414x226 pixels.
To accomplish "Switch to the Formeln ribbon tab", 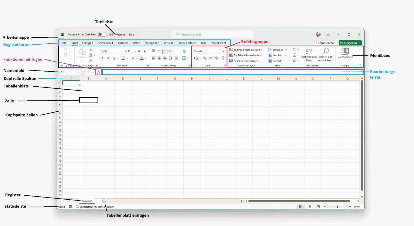I will [123, 43].
